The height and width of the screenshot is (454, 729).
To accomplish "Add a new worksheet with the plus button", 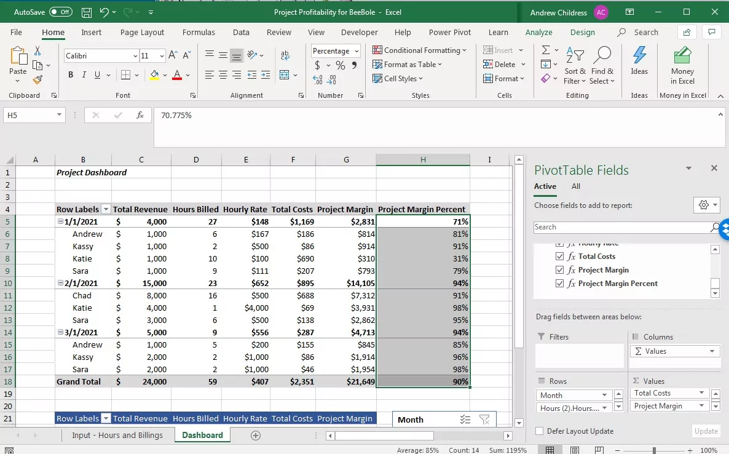I will click(254, 434).
